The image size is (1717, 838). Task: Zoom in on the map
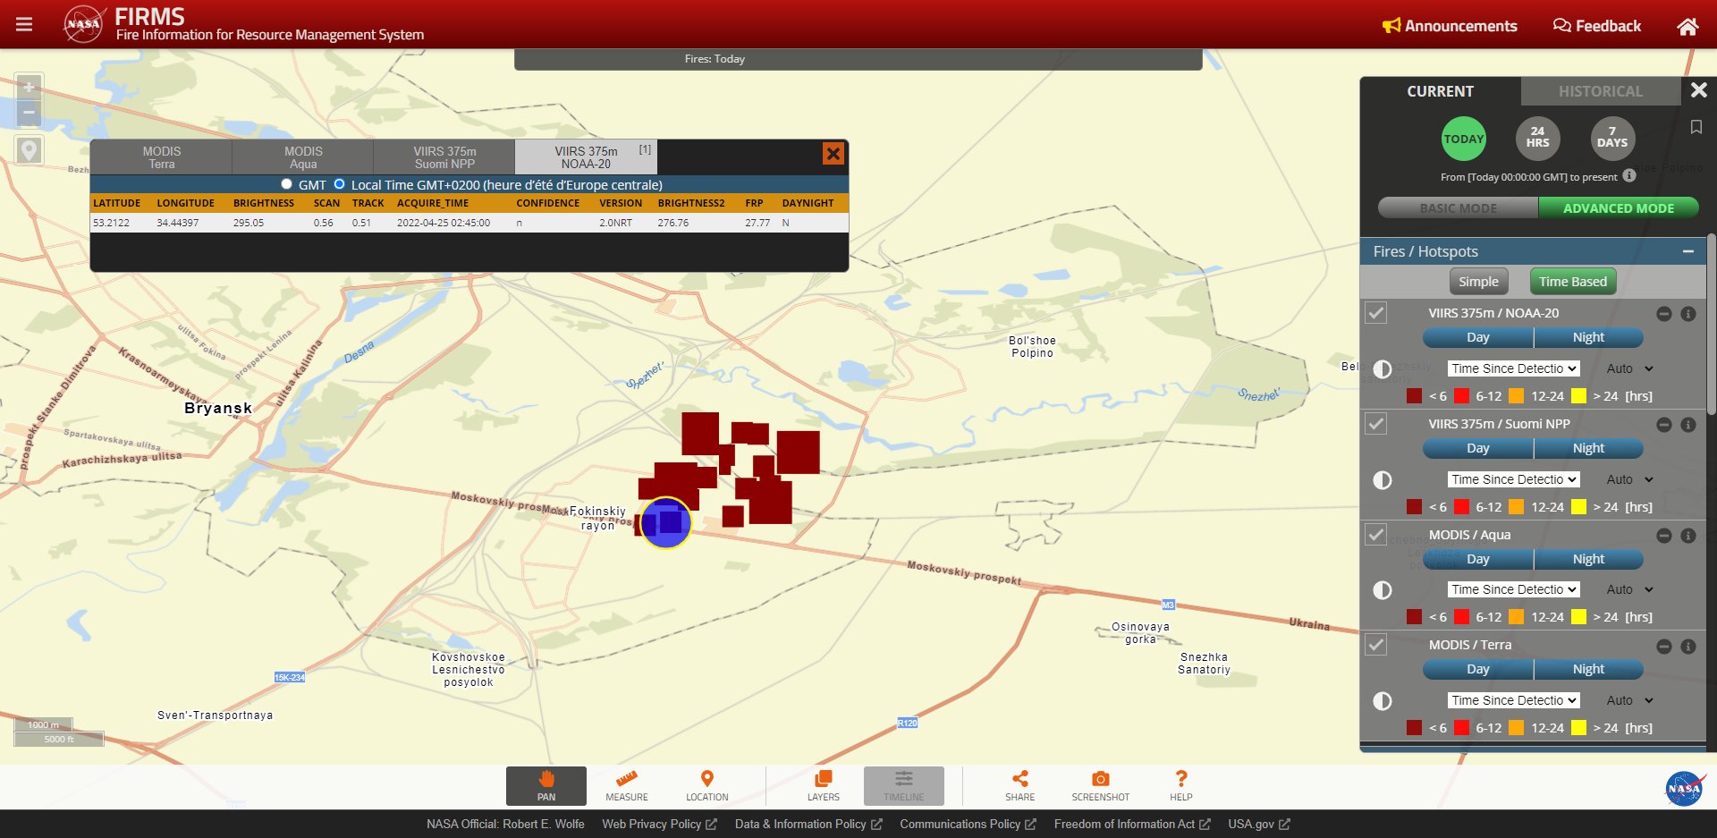point(29,87)
